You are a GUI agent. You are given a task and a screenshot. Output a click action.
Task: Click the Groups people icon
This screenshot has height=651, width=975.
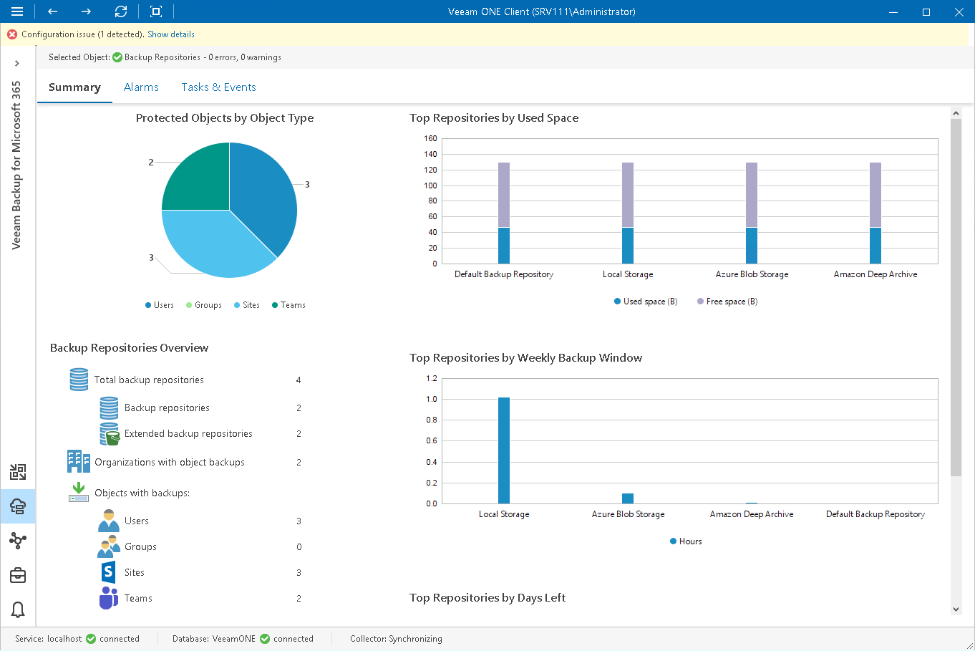tap(109, 546)
